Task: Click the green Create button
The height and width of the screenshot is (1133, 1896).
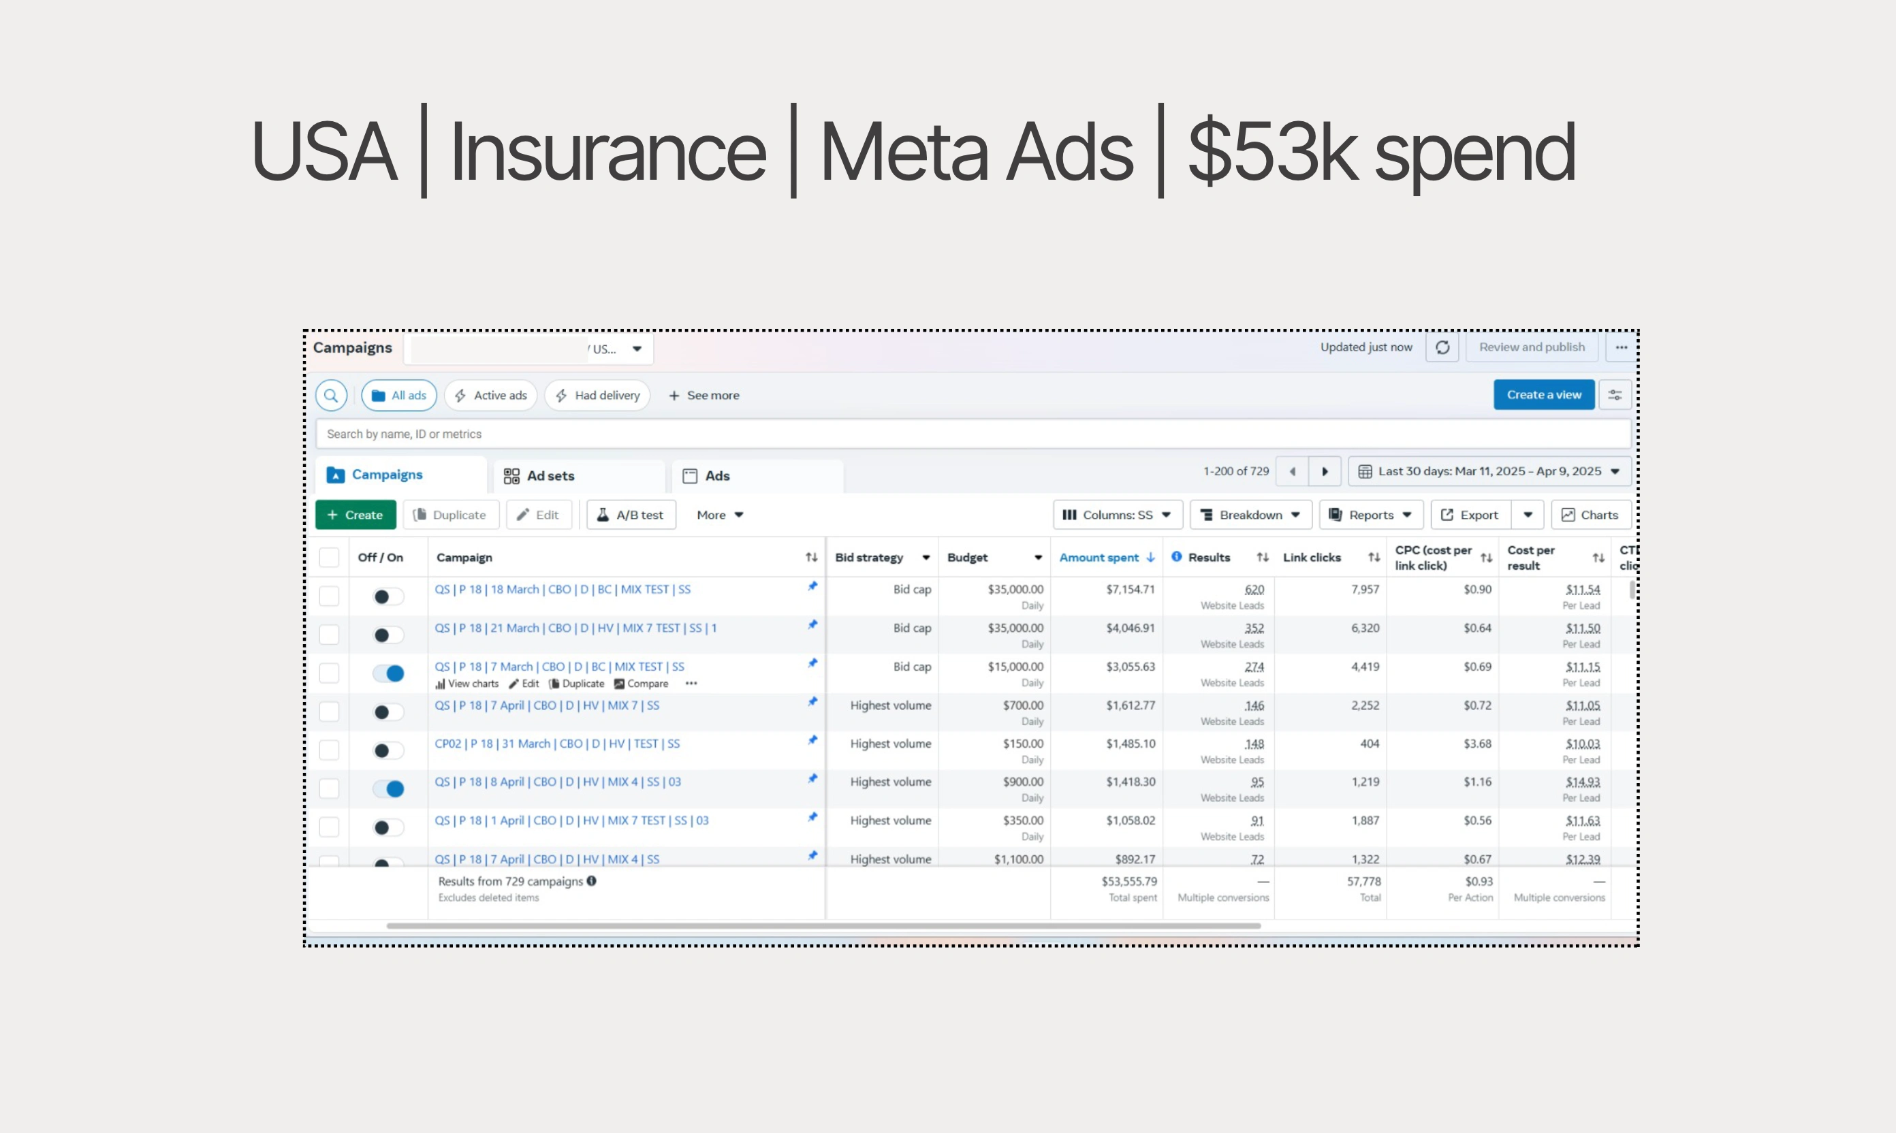Action: tap(355, 515)
